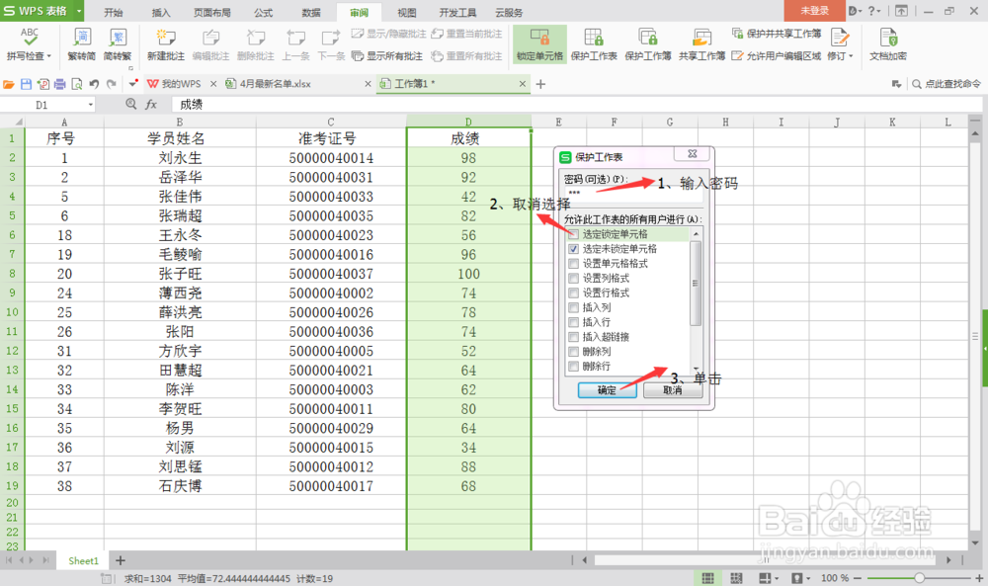Expand the dropdown next to the undo/redo icons
The image size is (988, 586).
(x=133, y=84)
